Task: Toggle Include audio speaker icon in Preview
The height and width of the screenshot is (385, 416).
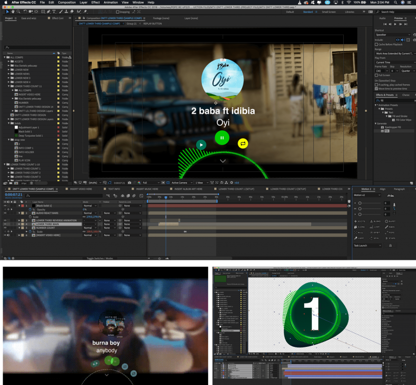Action: (x=403, y=40)
